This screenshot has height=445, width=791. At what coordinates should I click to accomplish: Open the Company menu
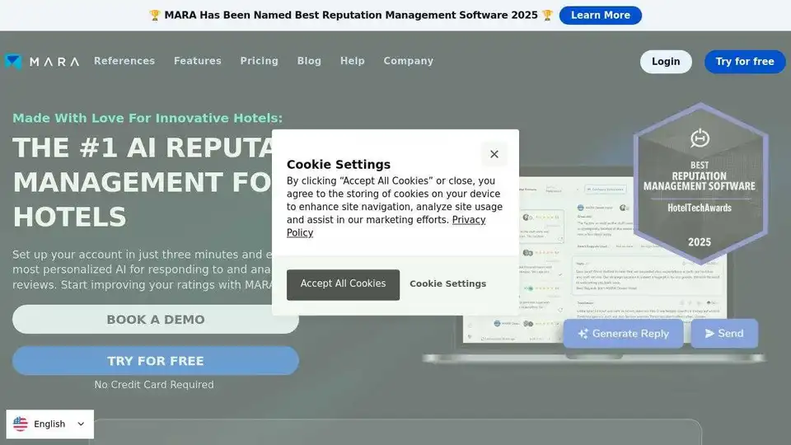point(408,61)
